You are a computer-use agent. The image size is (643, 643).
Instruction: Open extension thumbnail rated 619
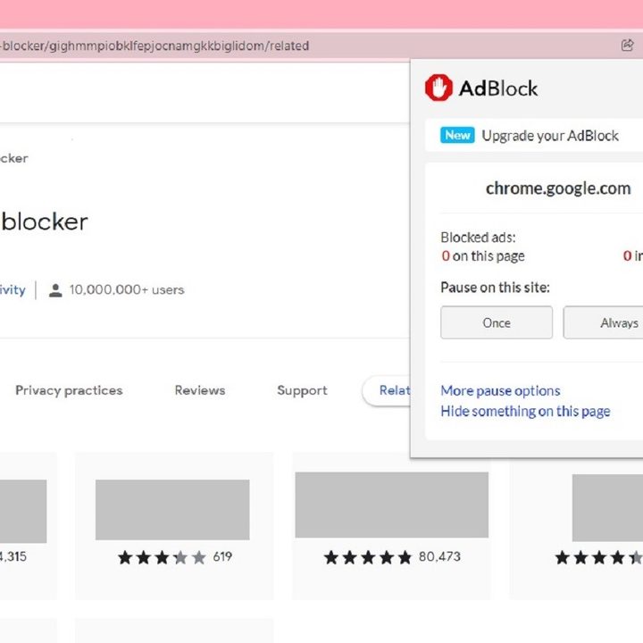[172, 510]
